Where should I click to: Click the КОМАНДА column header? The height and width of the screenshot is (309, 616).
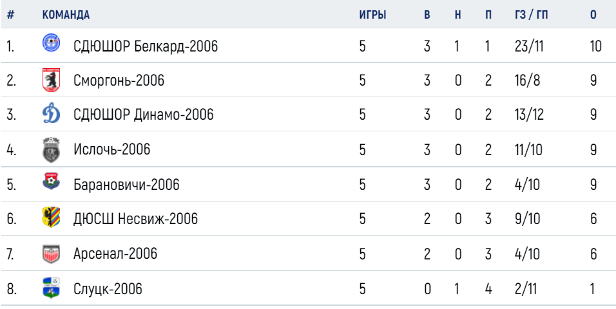click(x=66, y=15)
